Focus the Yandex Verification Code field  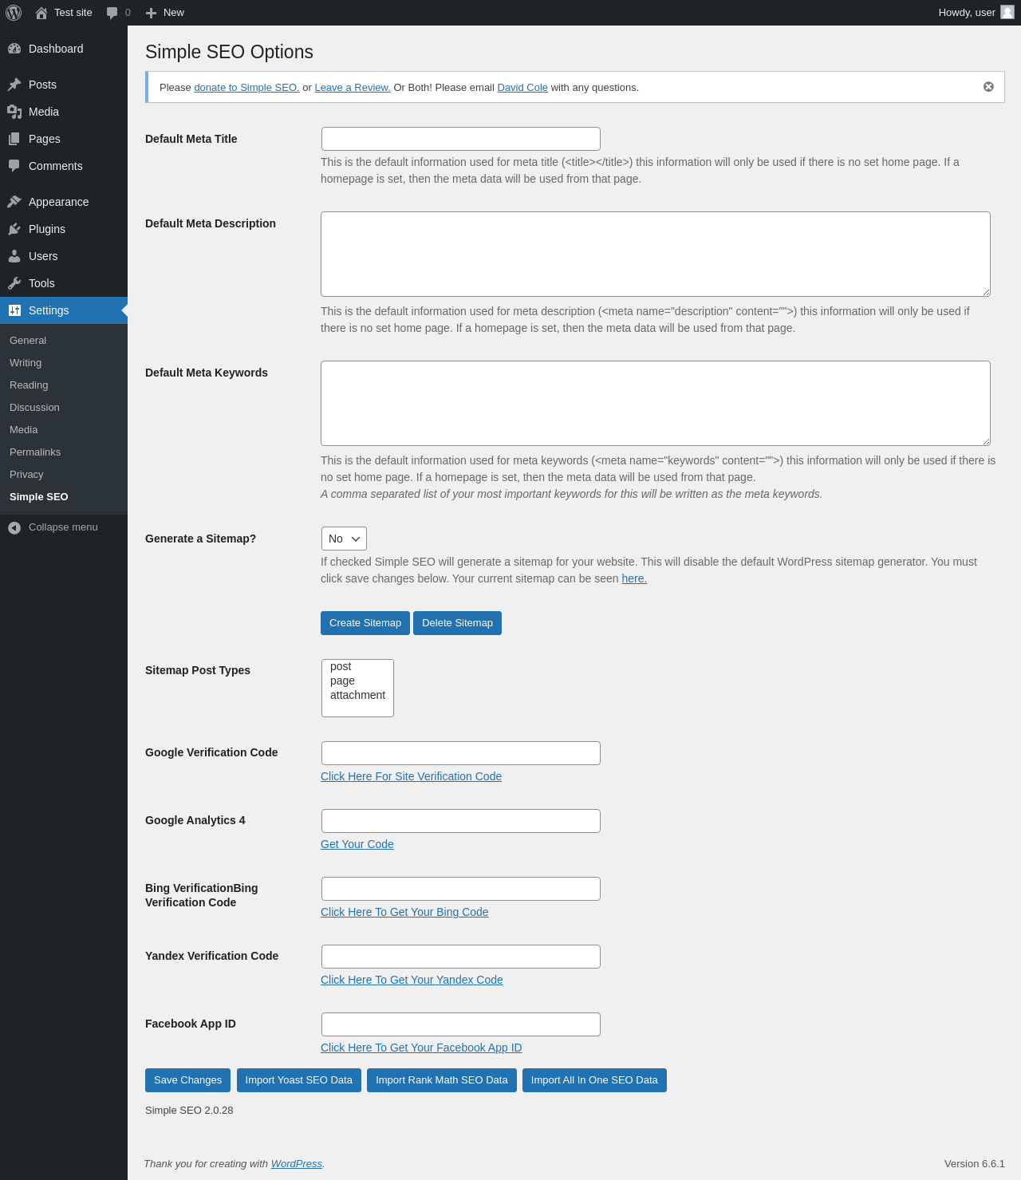tap(461, 957)
